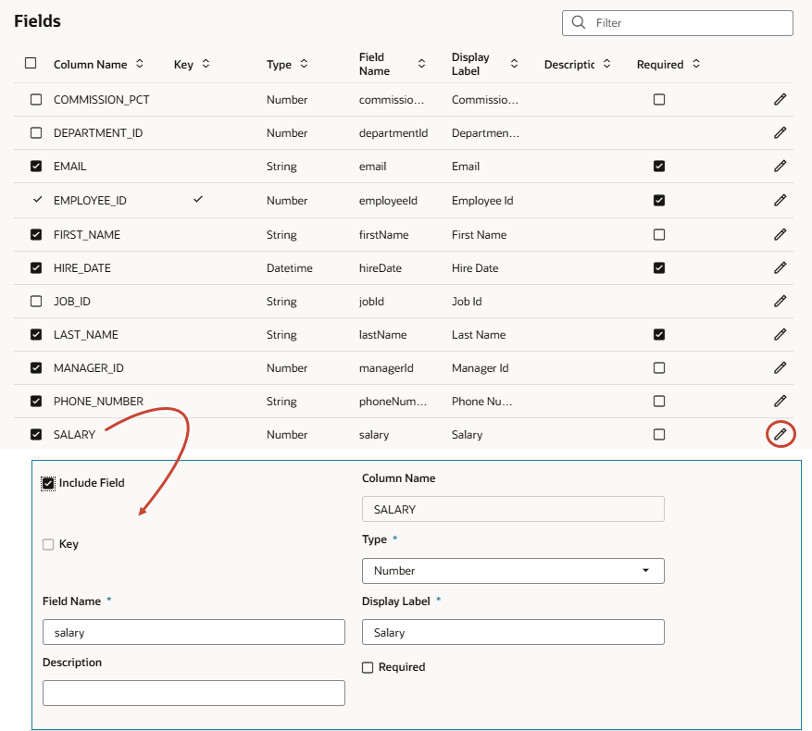Image resolution: width=812 pixels, height=731 pixels.
Task: Open the PHONE_NUMBER edit panel
Action: [780, 401]
